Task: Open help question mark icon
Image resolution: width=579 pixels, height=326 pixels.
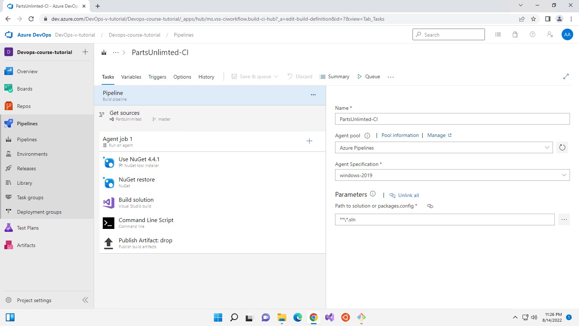Action: (x=533, y=34)
